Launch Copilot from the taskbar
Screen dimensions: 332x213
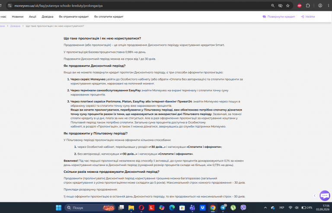click(x=162, y=208)
